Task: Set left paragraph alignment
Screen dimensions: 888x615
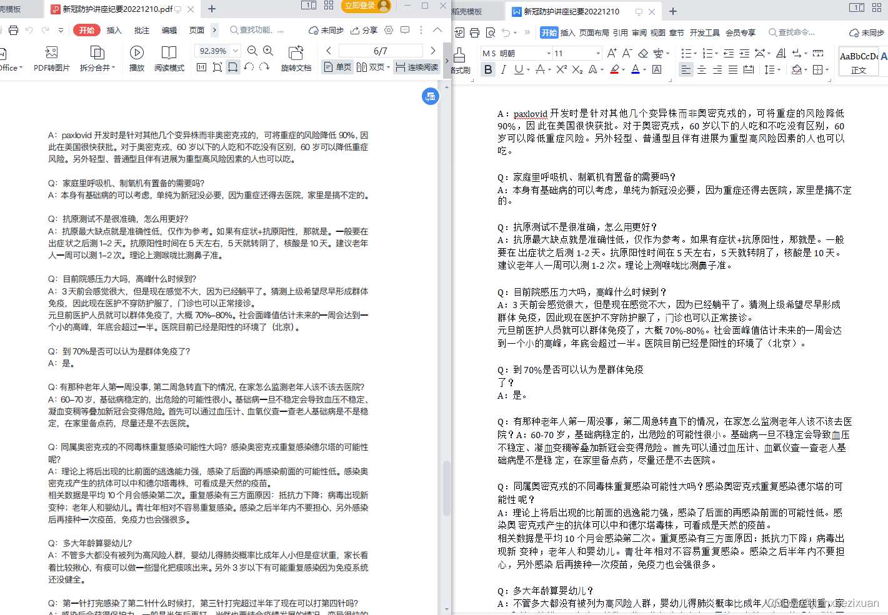Action: (x=686, y=69)
